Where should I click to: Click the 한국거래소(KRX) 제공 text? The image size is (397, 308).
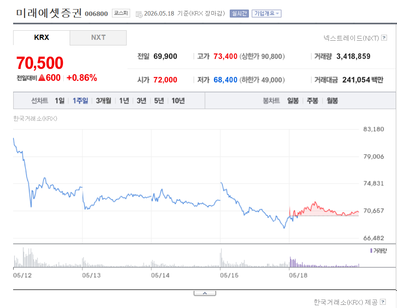coord(346,302)
